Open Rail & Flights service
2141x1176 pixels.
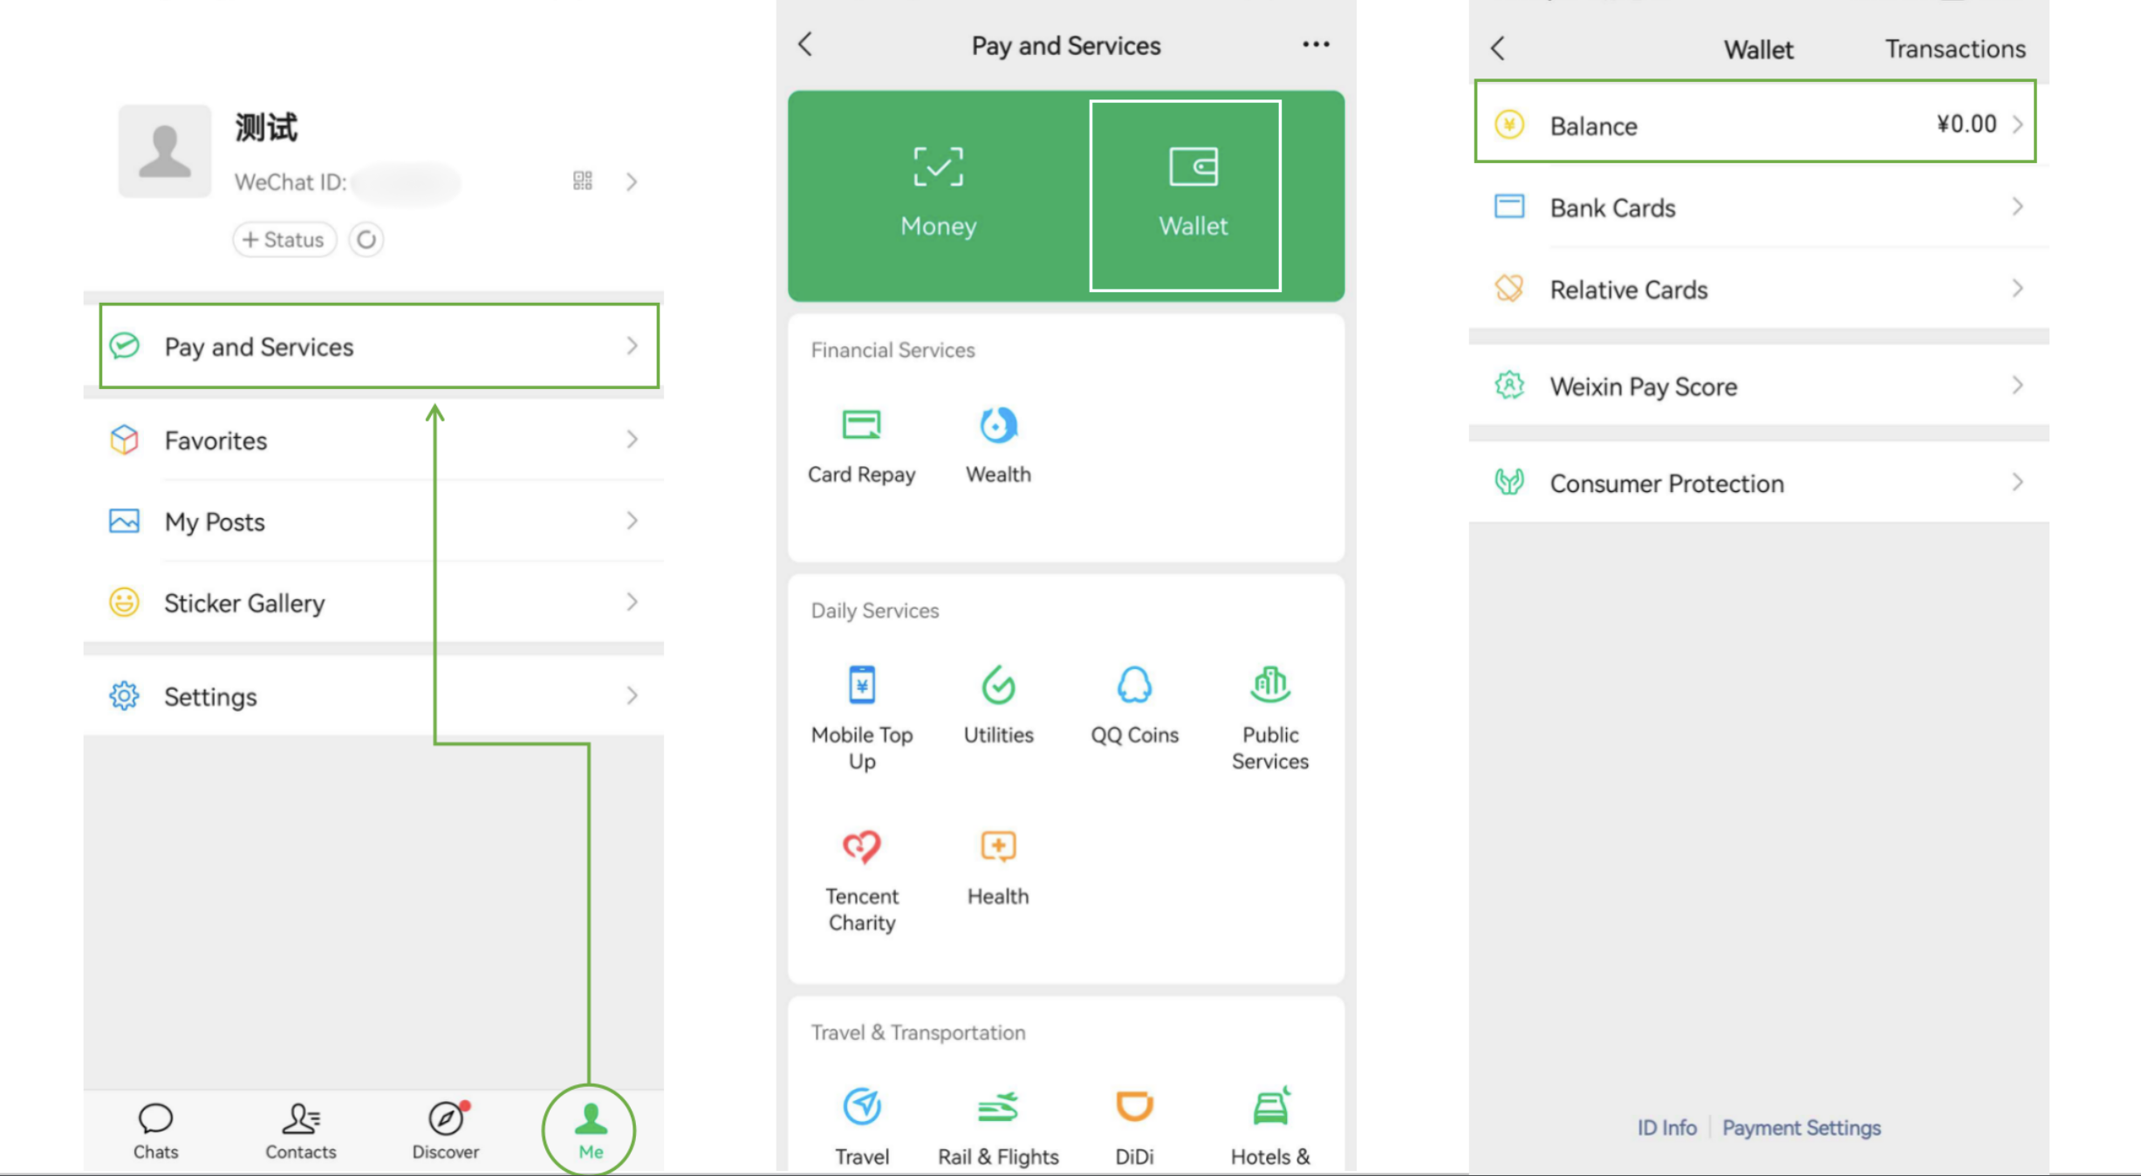[998, 1127]
